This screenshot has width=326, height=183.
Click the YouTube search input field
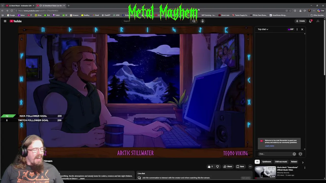156,21
